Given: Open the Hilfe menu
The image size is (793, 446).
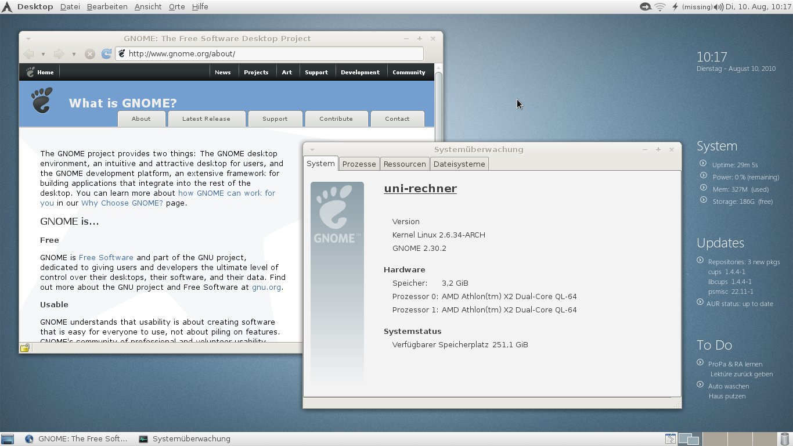Looking at the screenshot, I should (200, 7).
